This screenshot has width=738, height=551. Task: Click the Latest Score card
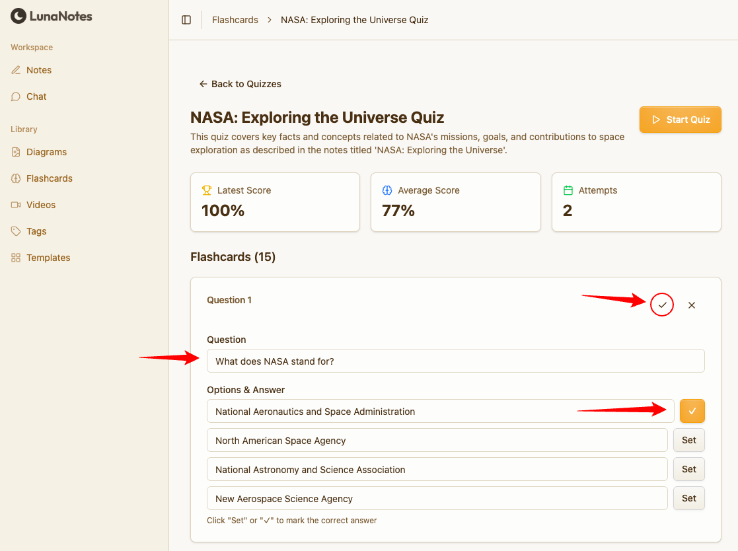tap(275, 202)
